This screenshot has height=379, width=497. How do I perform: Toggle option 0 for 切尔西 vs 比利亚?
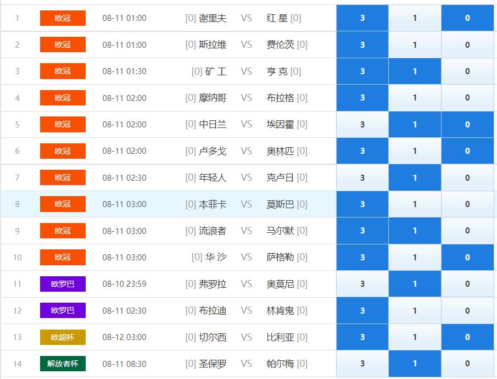pyautogui.click(x=467, y=337)
